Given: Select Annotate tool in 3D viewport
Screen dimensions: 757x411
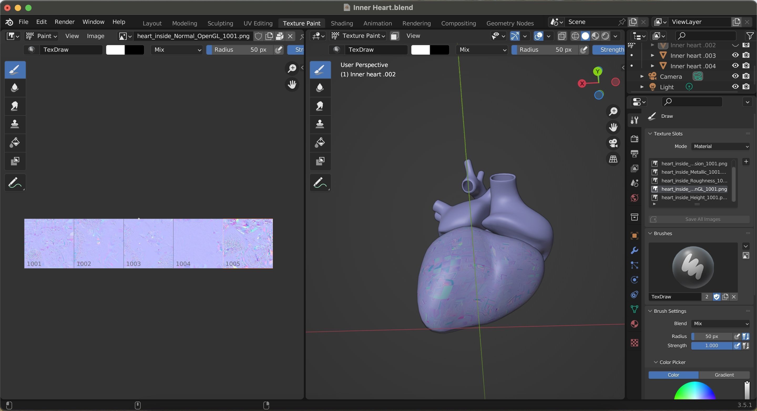Looking at the screenshot, I should (320, 183).
